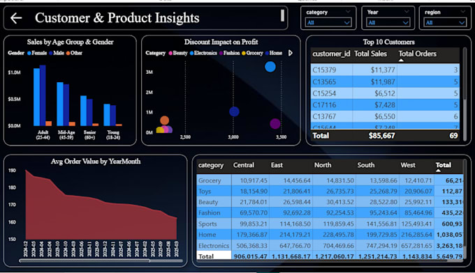This screenshot has height=273, width=475.
Task: Click the Senior (60+) axis label
Action: click(x=89, y=134)
